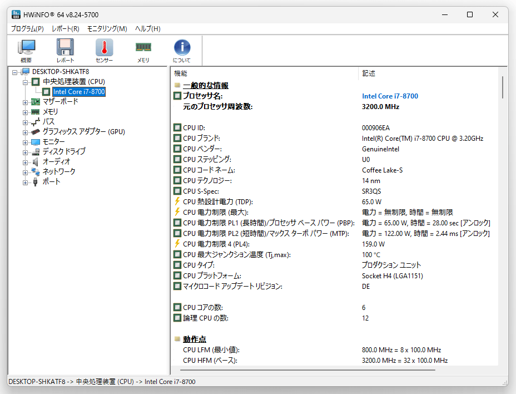Open the モニタリング(M) menu
The image size is (516, 394).
pos(107,29)
